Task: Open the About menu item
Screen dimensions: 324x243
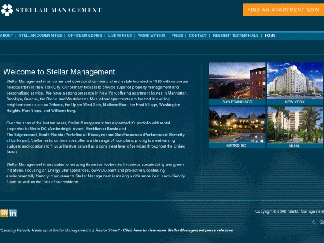Action: [7, 35]
